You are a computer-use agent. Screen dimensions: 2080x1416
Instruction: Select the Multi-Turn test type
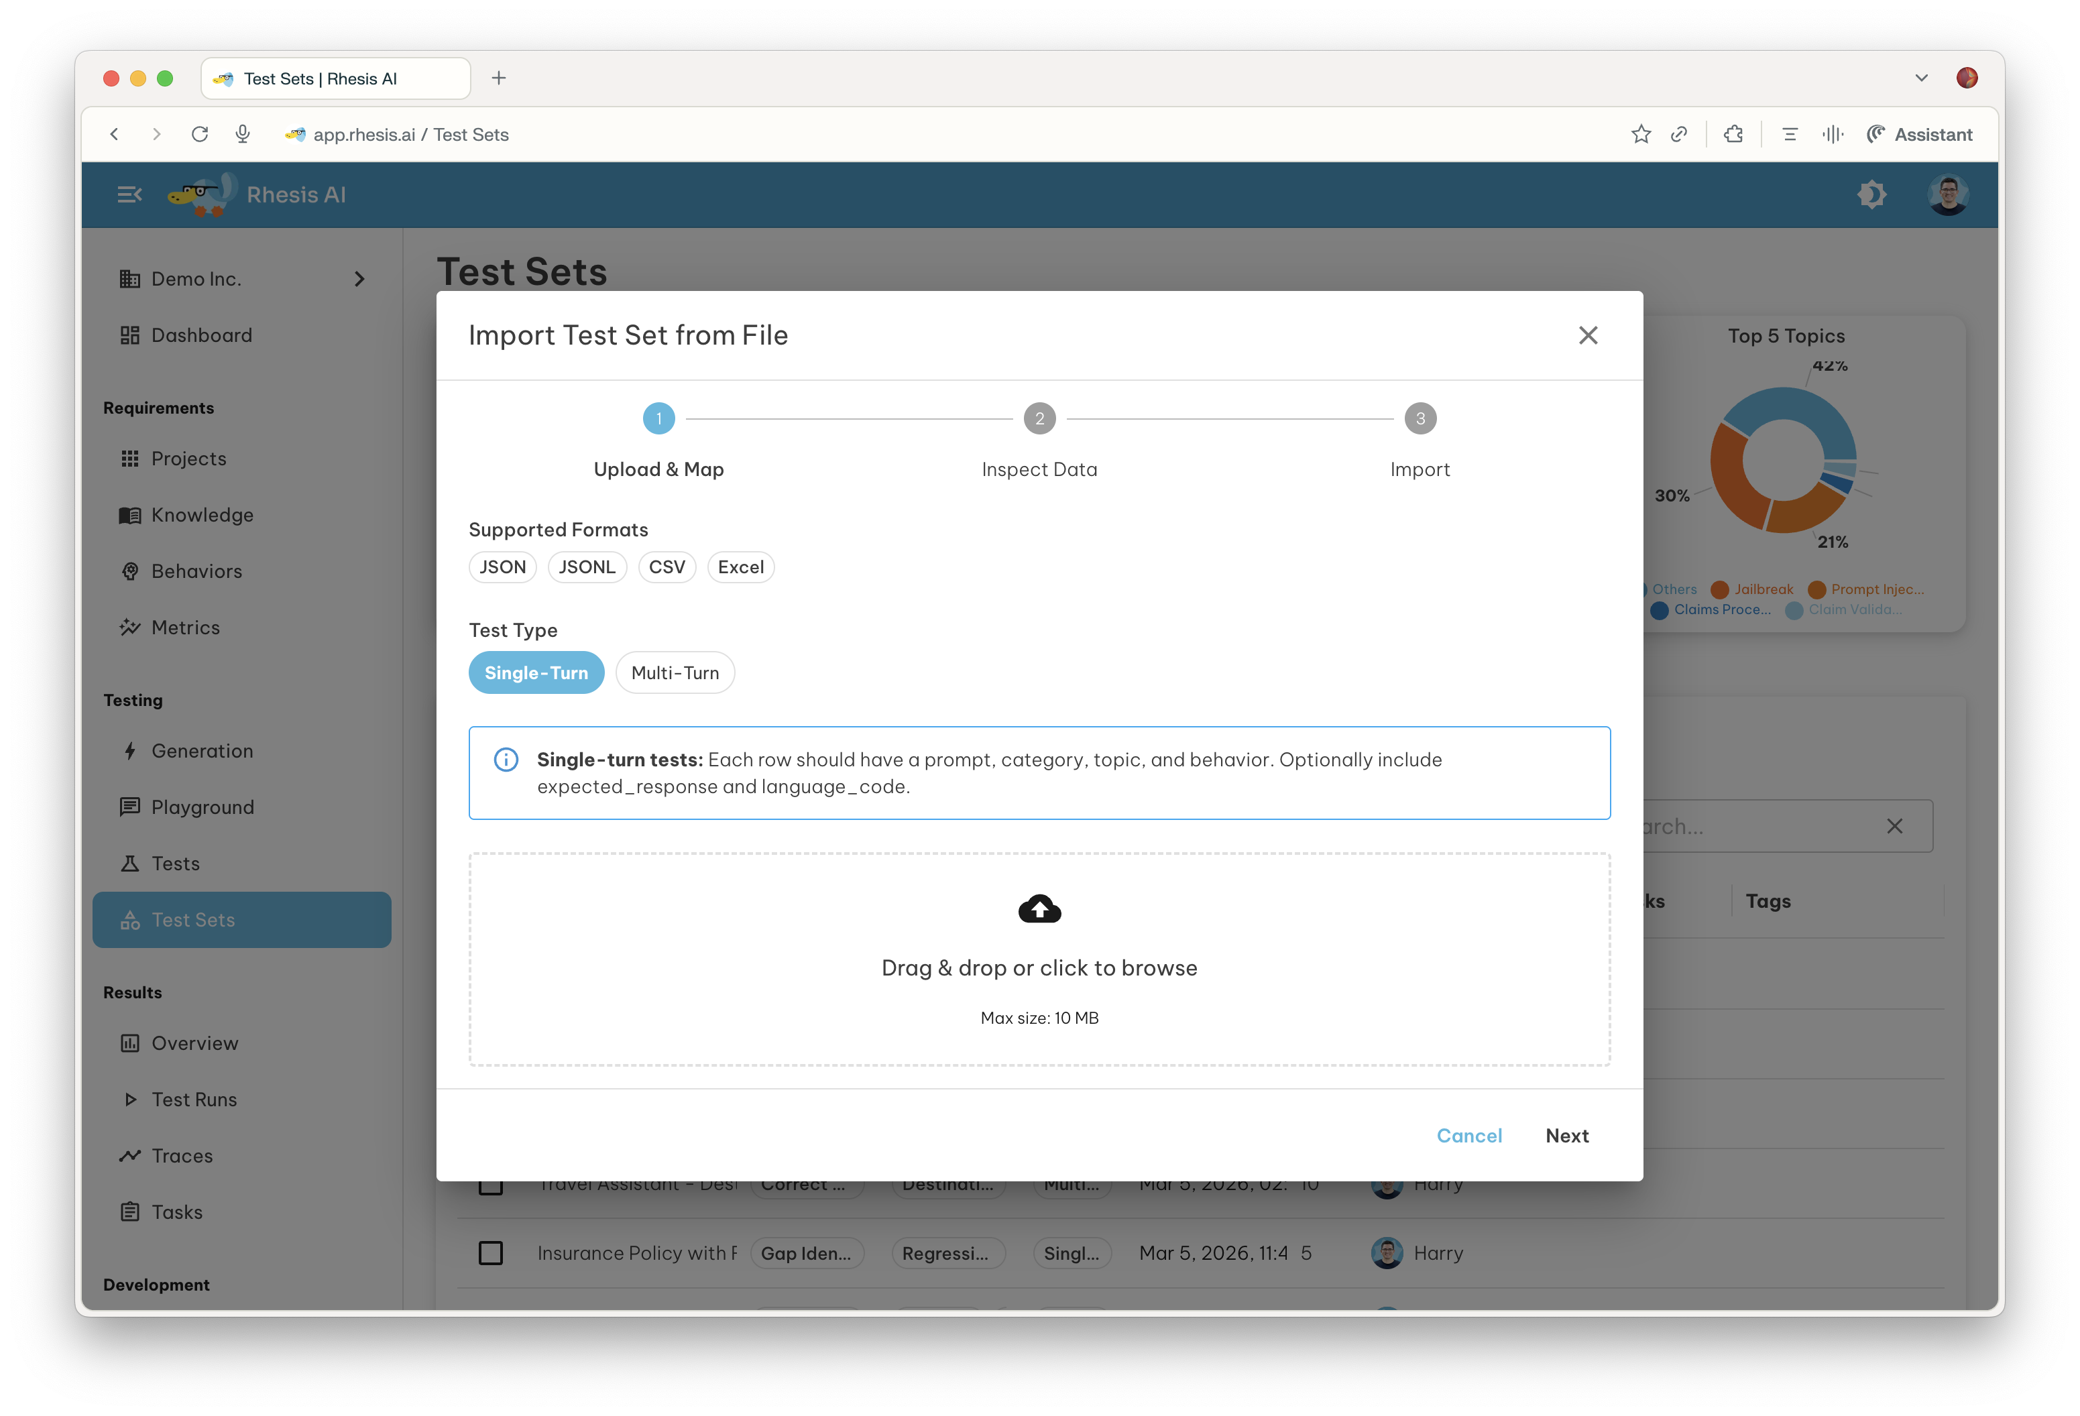point(675,672)
